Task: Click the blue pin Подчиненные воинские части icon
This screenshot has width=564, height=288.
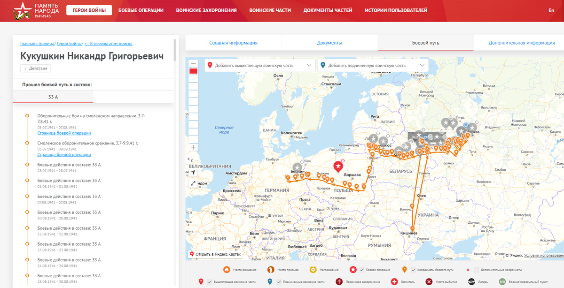Action: tap(270, 281)
